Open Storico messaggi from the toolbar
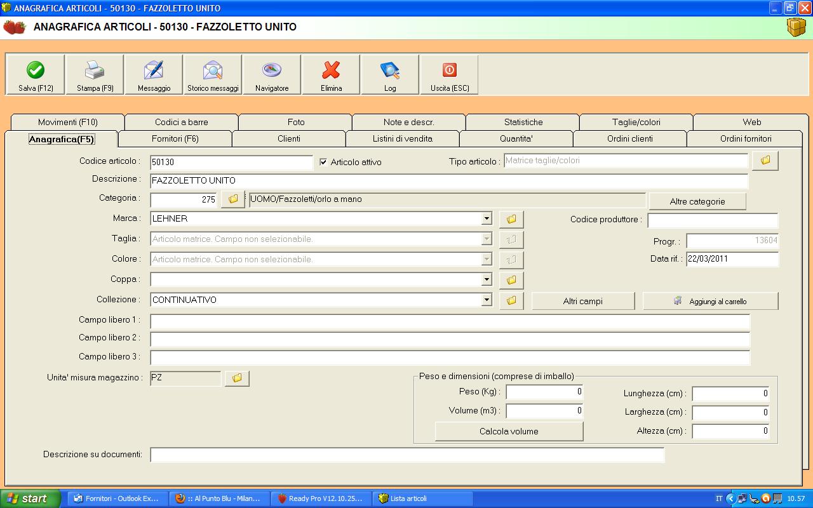 [x=213, y=70]
